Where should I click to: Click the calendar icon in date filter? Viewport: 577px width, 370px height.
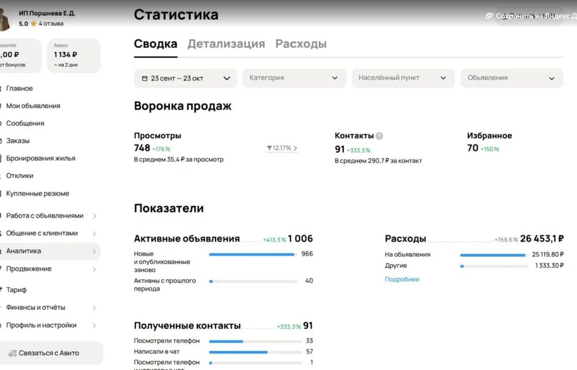pyautogui.click(x=145, y=78)
